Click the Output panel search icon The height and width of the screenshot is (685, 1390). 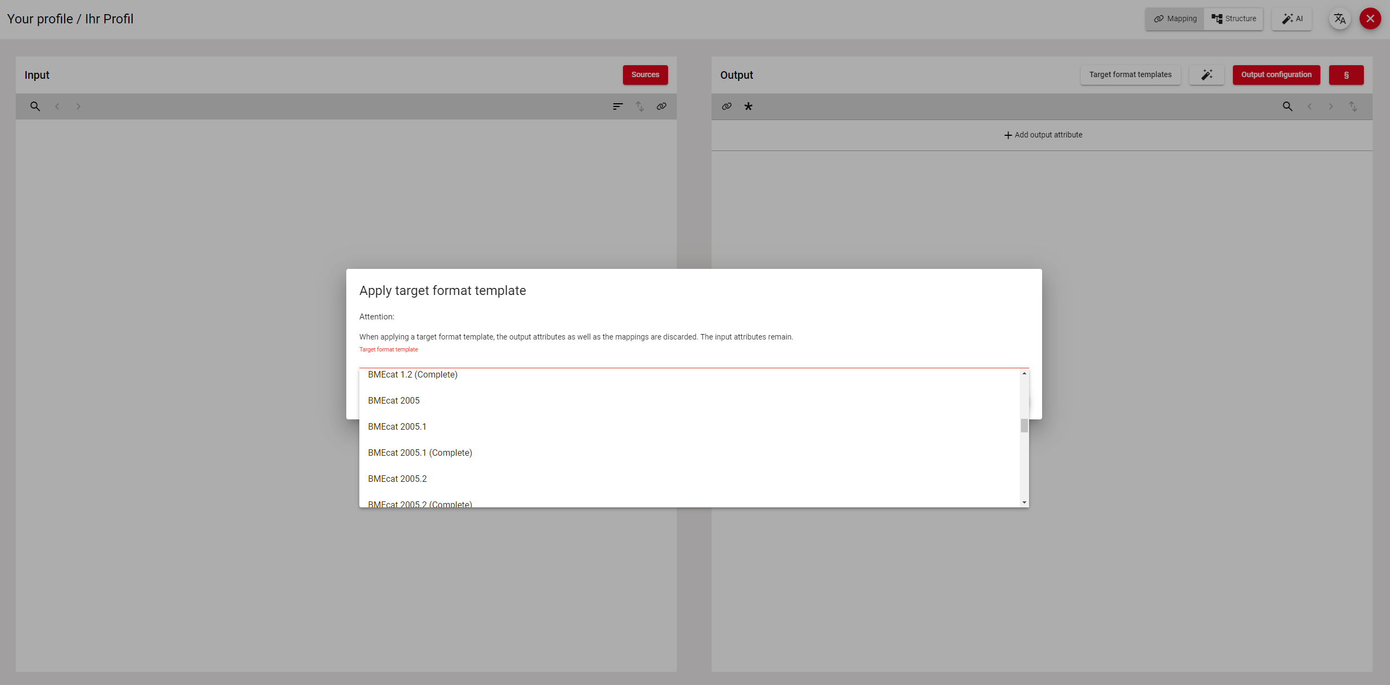(x=1287, y=106)
